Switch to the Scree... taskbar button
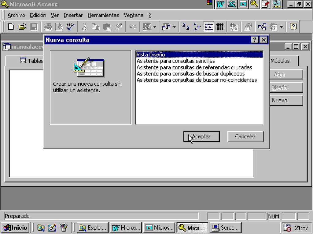Viewport: 313px width, 234px height. tap(226, 227)
